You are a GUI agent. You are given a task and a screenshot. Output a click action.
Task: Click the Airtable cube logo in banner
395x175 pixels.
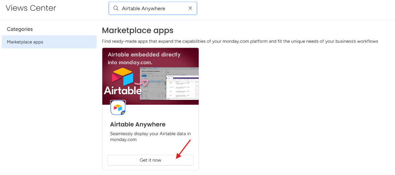122,77
